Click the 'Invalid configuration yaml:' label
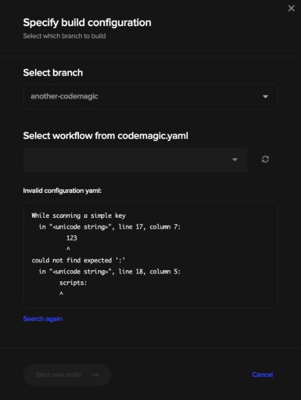The width and height of the screenshot is (301, 400). (62, 191)
